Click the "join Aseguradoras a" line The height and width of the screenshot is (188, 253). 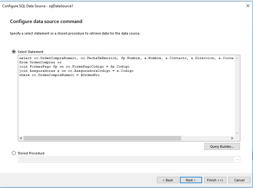tap(76, 71)
